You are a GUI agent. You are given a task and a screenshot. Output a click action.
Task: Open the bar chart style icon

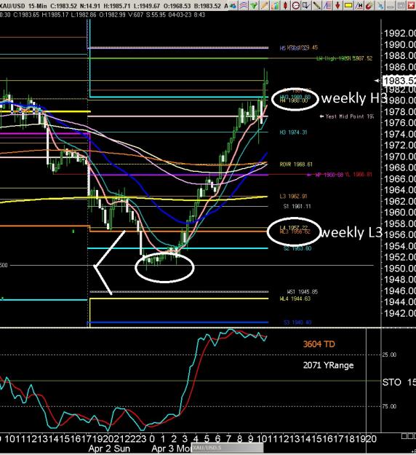click(x=275, y=5)
